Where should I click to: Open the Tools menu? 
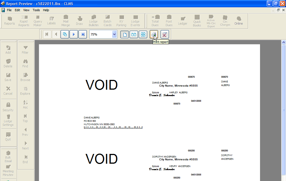click(x=36, y=10)
